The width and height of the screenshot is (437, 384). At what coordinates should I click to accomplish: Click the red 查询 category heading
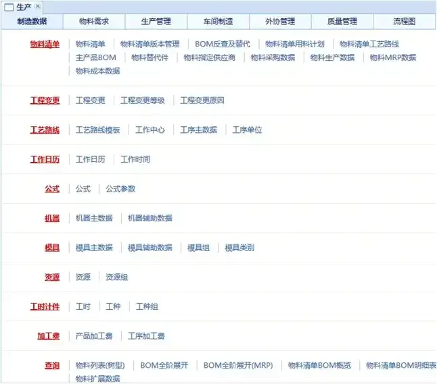point(52,365)
